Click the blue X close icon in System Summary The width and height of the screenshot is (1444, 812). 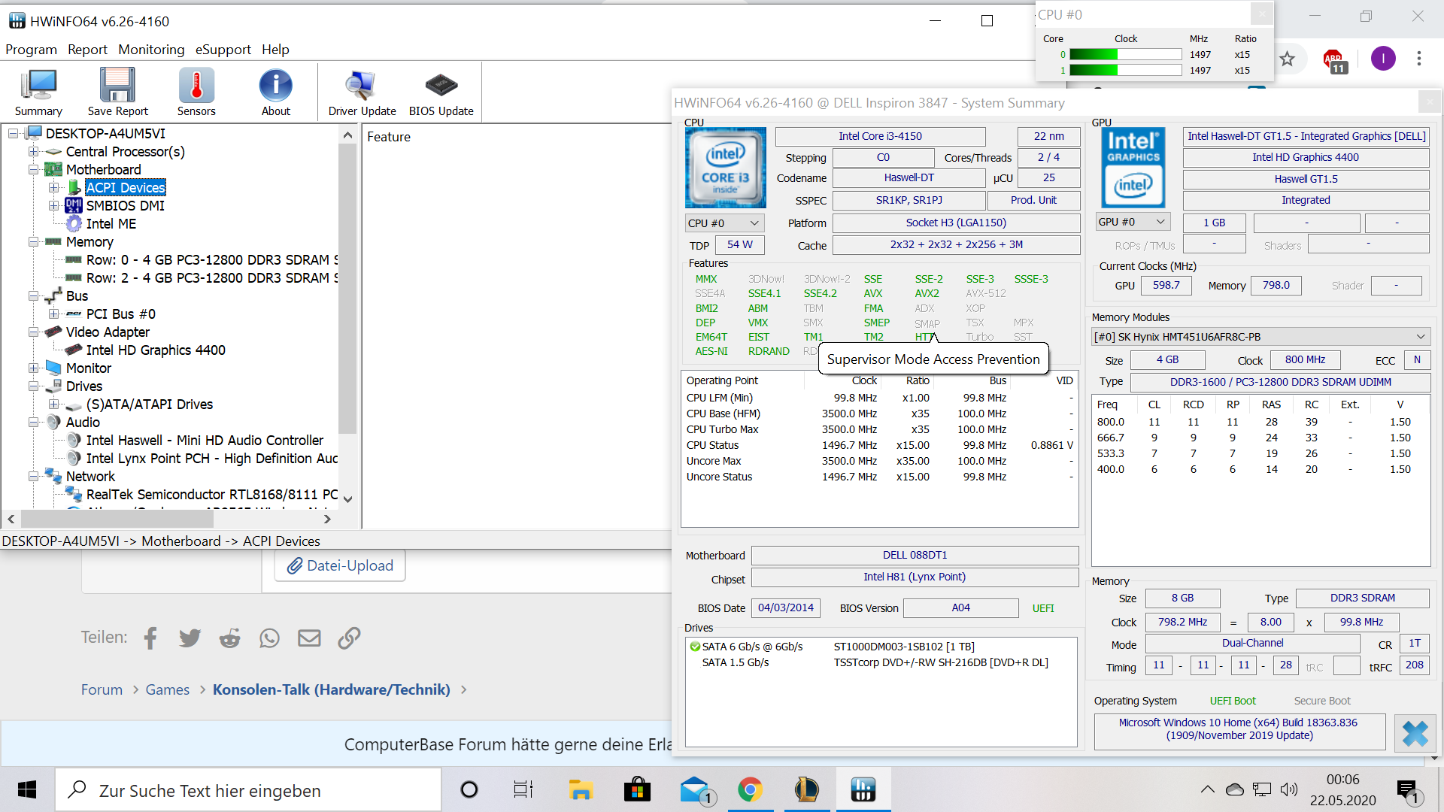point(1415,733)
